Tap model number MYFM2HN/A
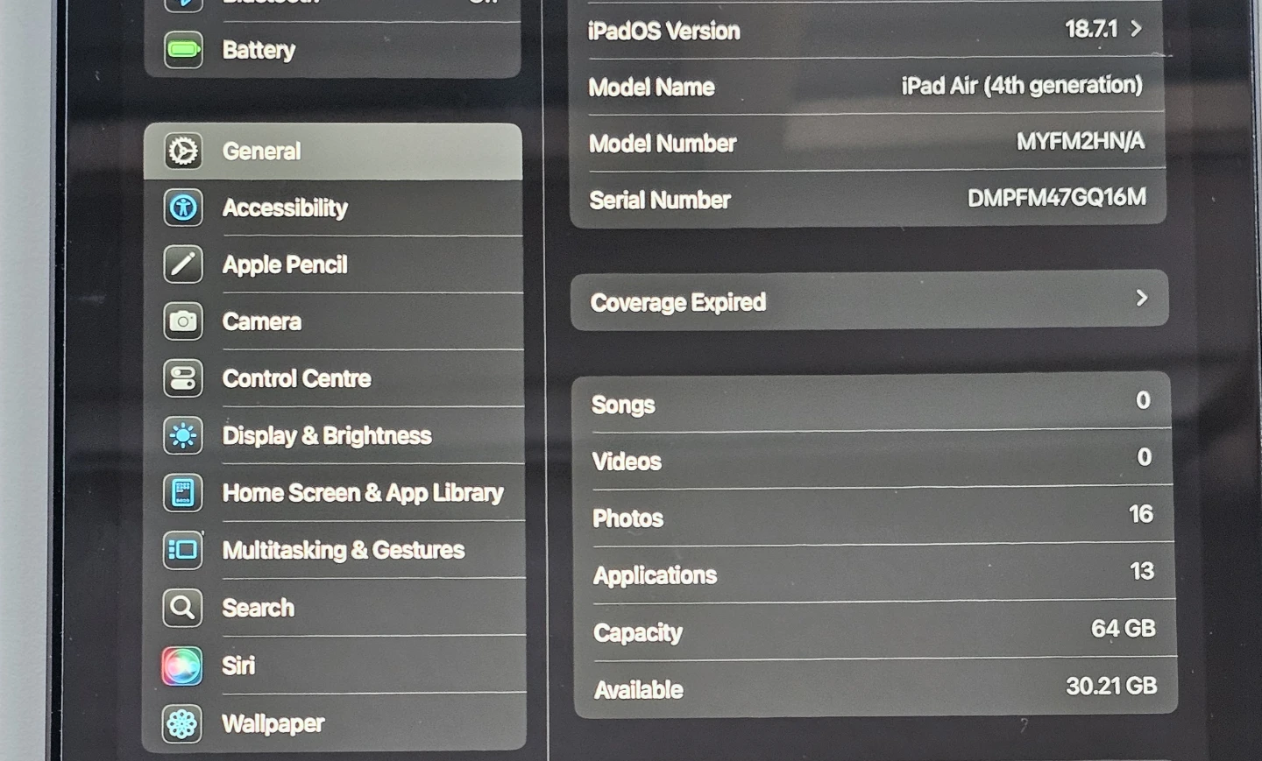Screen dimensions: 1262x761 coord(1081,141)
